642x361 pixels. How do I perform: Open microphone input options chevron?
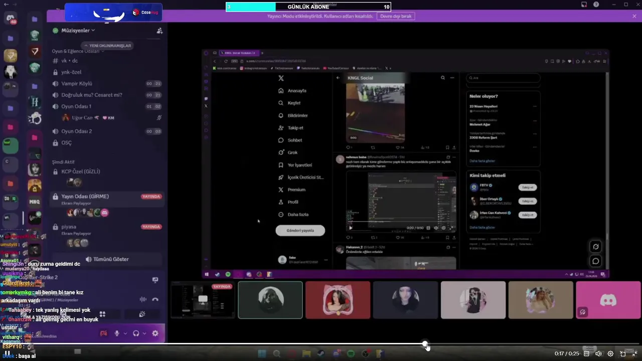125,333
